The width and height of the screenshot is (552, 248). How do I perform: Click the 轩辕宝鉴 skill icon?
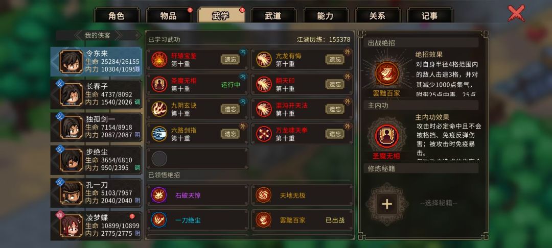[x=159, y=59]
